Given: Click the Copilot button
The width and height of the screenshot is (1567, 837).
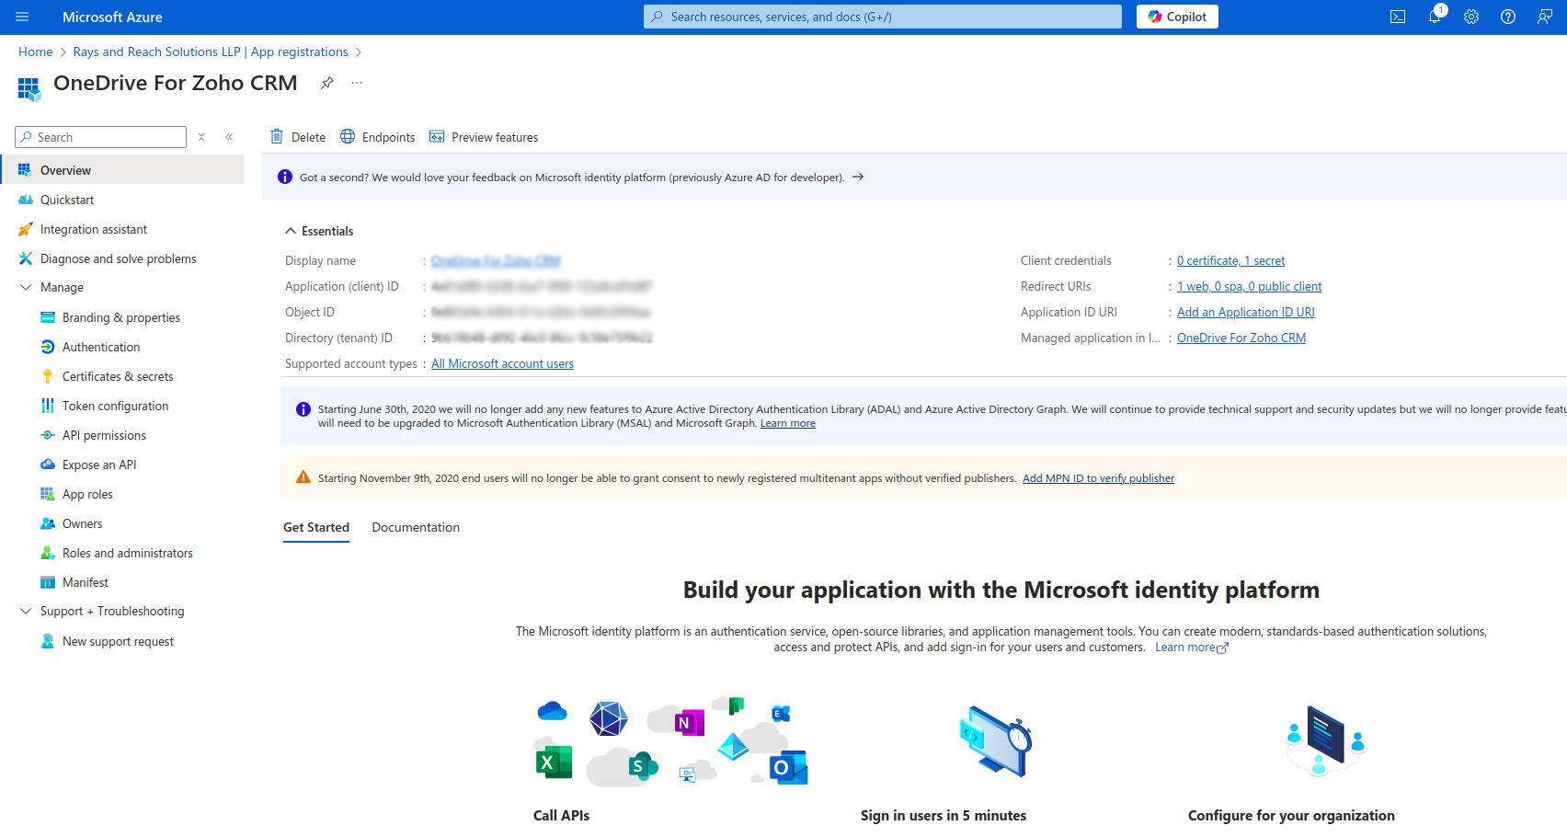Looking at the screenshot, I should pos(1177,17).
